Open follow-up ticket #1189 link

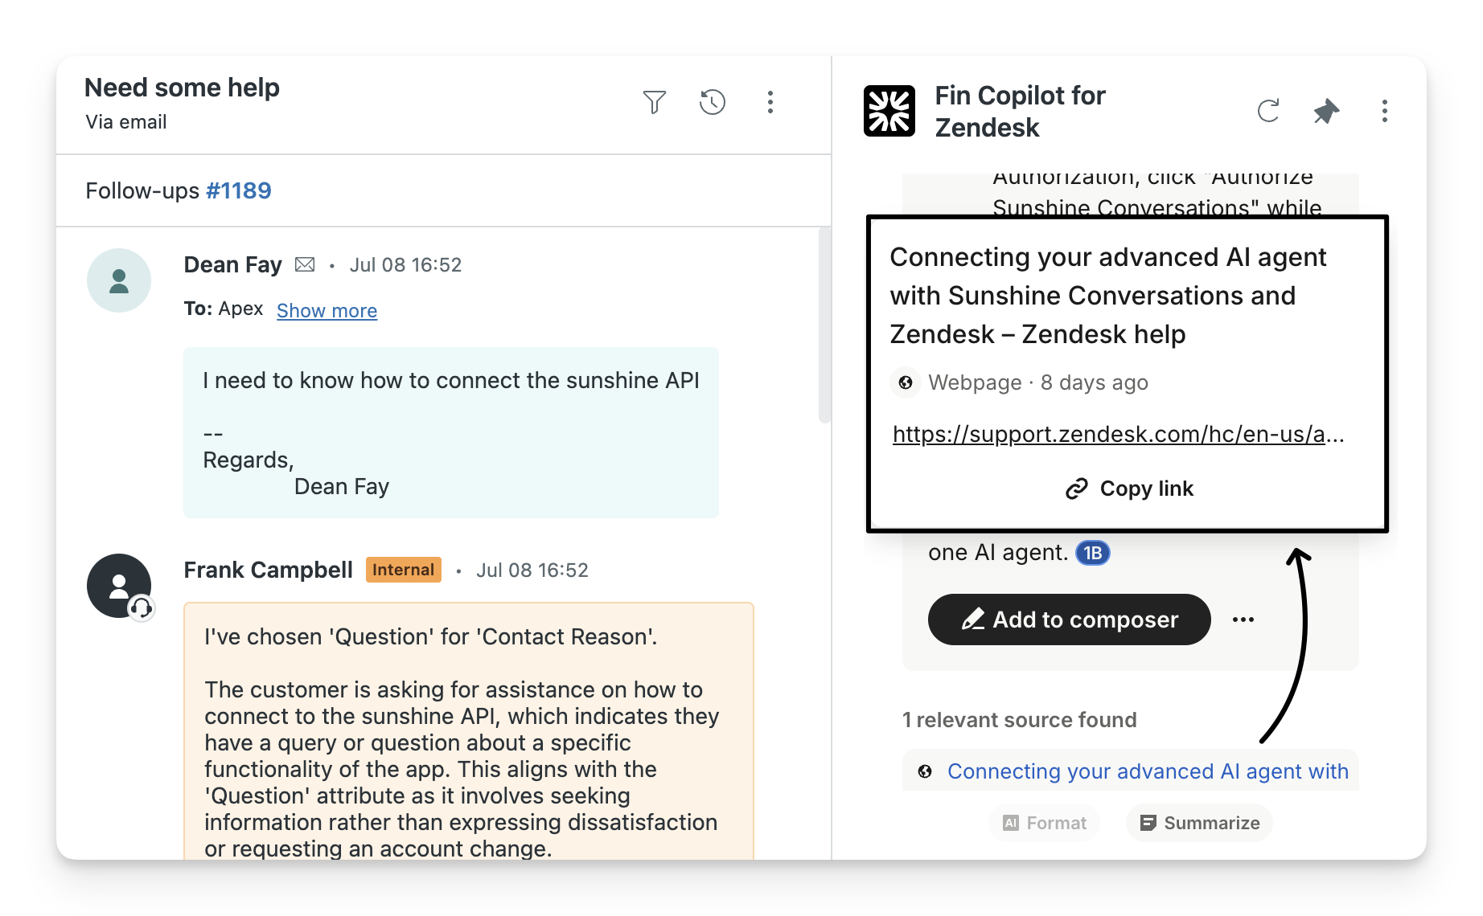point(238,190)
